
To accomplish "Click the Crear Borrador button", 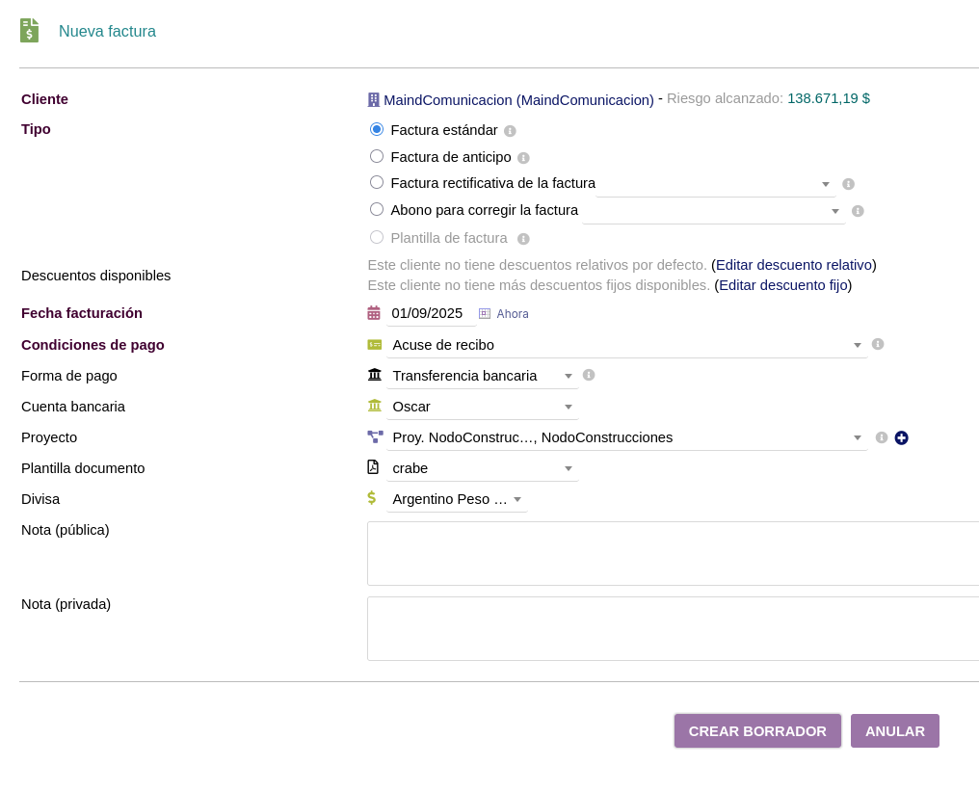I will (x=757, y=731).
